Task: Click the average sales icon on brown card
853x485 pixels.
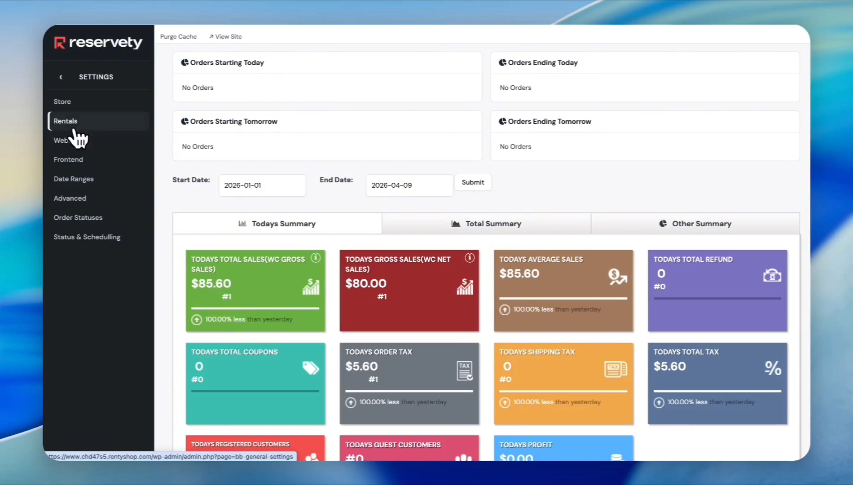Action: coord(617,277)
